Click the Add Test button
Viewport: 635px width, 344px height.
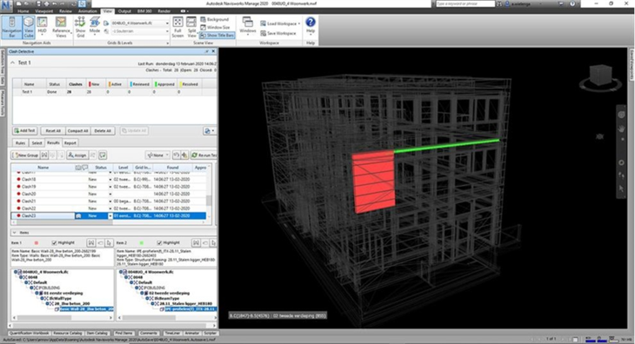(x=25, y=131)
